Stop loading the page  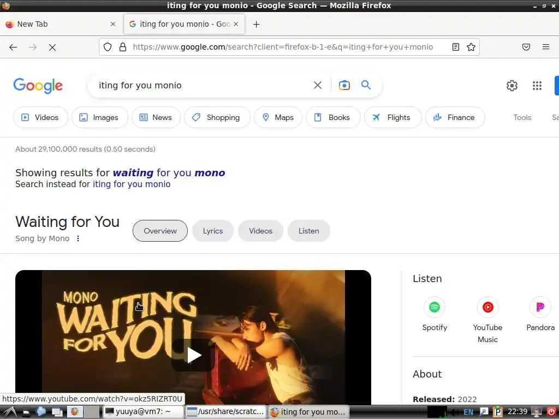pos(52,47)
